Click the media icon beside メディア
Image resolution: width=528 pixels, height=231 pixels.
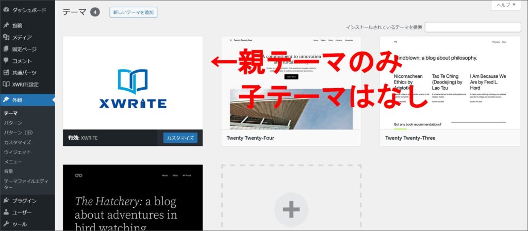coord(6,37)
